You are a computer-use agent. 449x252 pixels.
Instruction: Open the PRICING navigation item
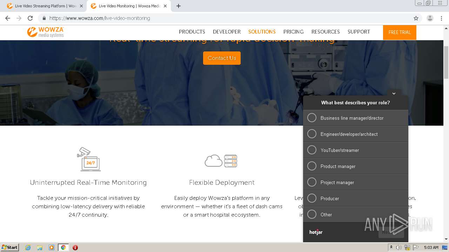click(x=294, y=32)
